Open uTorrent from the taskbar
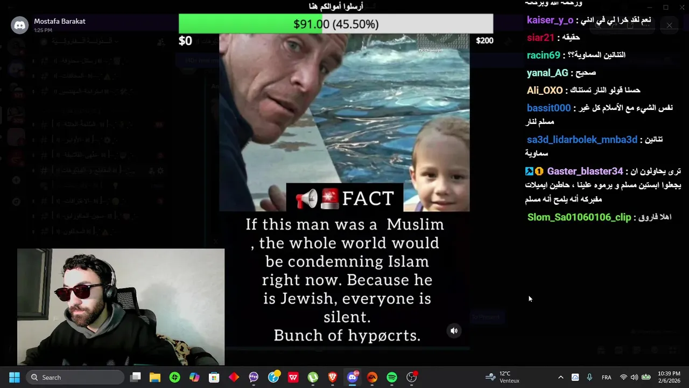This screenshot has height=388, width=689. 313,377
